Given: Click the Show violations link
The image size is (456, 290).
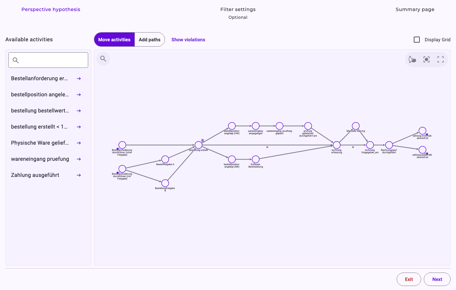Looking at the screenshot, I should click(x=188, y=40).
